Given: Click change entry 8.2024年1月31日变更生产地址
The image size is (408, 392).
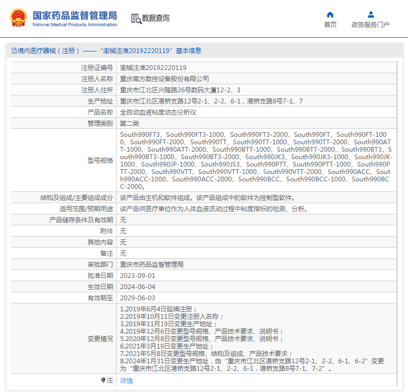Looking at the screenshot, I should click(x=252, y=364).
